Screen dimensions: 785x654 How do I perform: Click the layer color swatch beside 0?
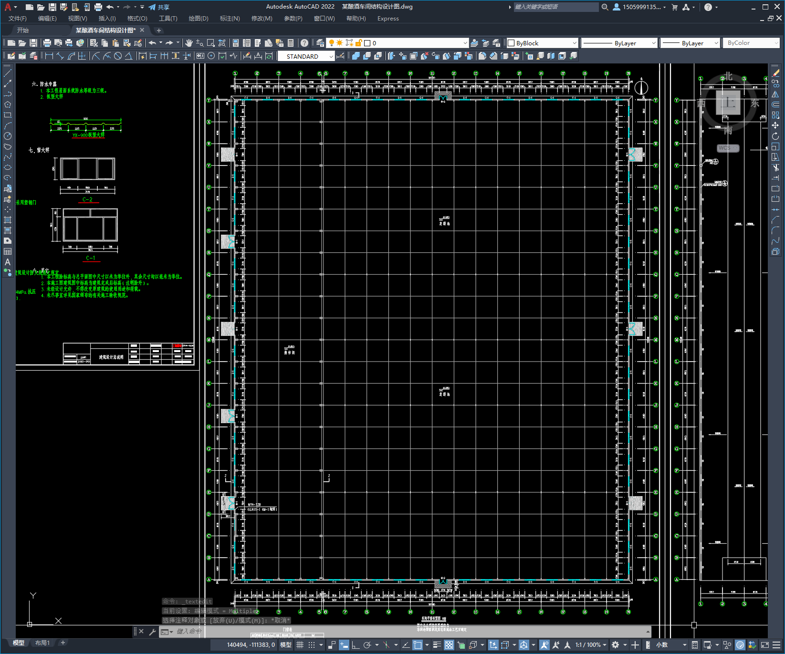[x=367, y=43]
